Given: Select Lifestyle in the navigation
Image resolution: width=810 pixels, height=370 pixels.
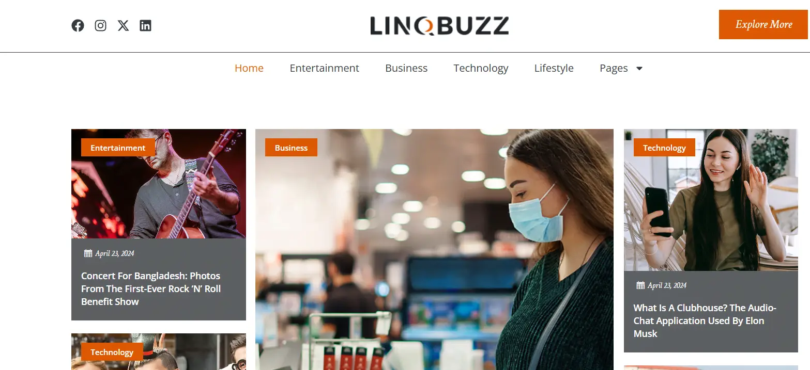Looking at the screenshot, I should coord(554,68).
